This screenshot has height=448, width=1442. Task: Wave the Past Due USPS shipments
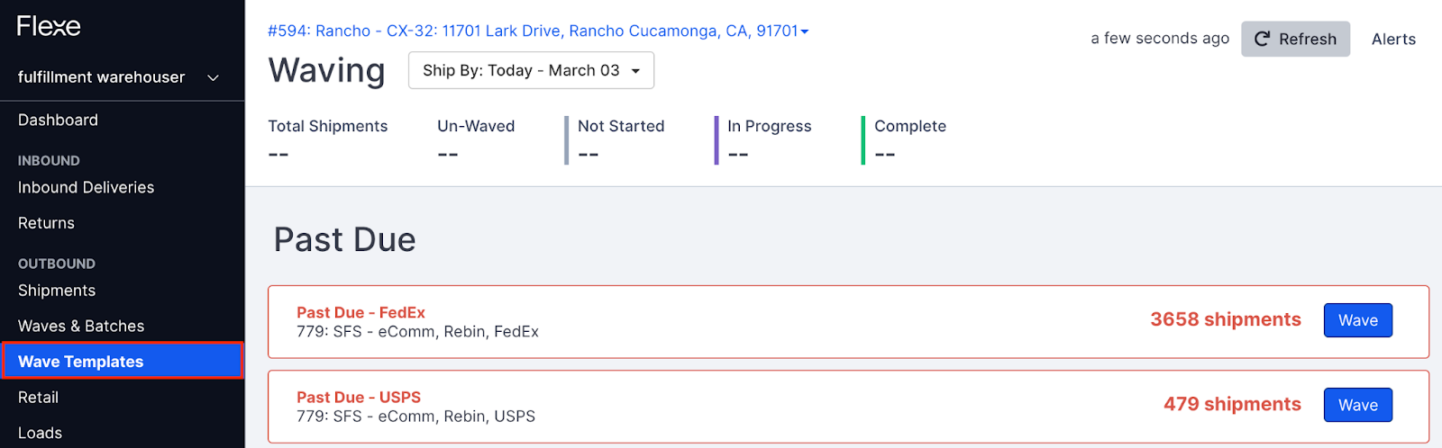click(1357, 405)
